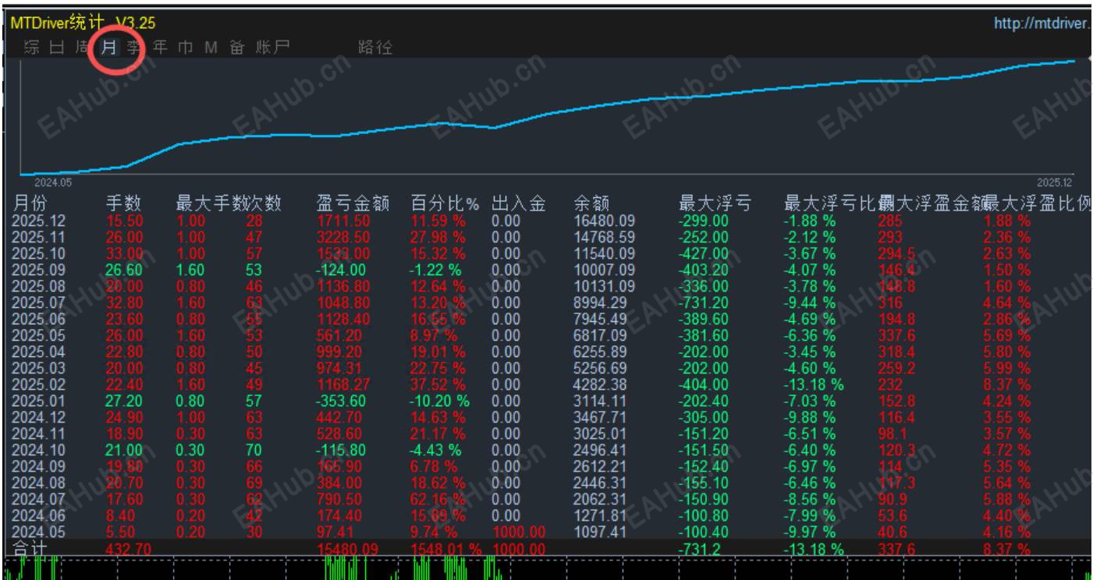Image resolution: width=1093 pixels, height=580 pixels.
Task: Click balance value 4282.38
Action: click(x=600, y=384)
